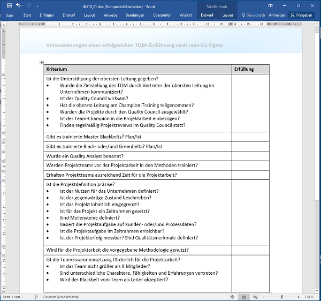Click Anmelden to sign in

(277, 16)
